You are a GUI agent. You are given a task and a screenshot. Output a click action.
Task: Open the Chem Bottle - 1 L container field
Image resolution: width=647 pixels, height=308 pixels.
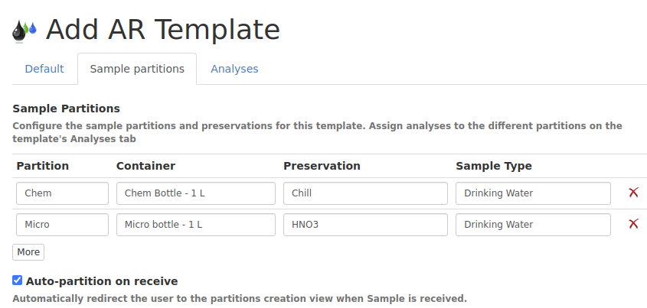click(x=195, y=193)
